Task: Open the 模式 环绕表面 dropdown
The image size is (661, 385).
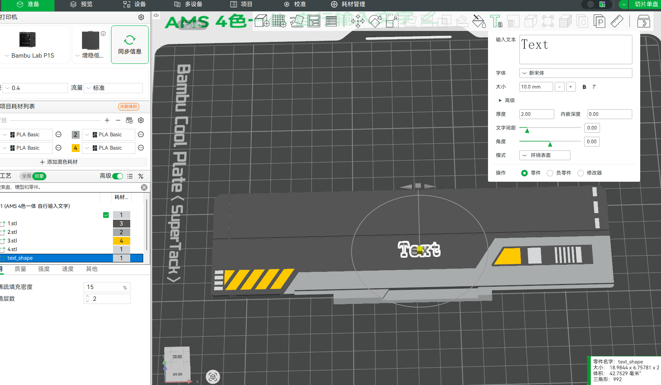Action: [x=544, y=155]
